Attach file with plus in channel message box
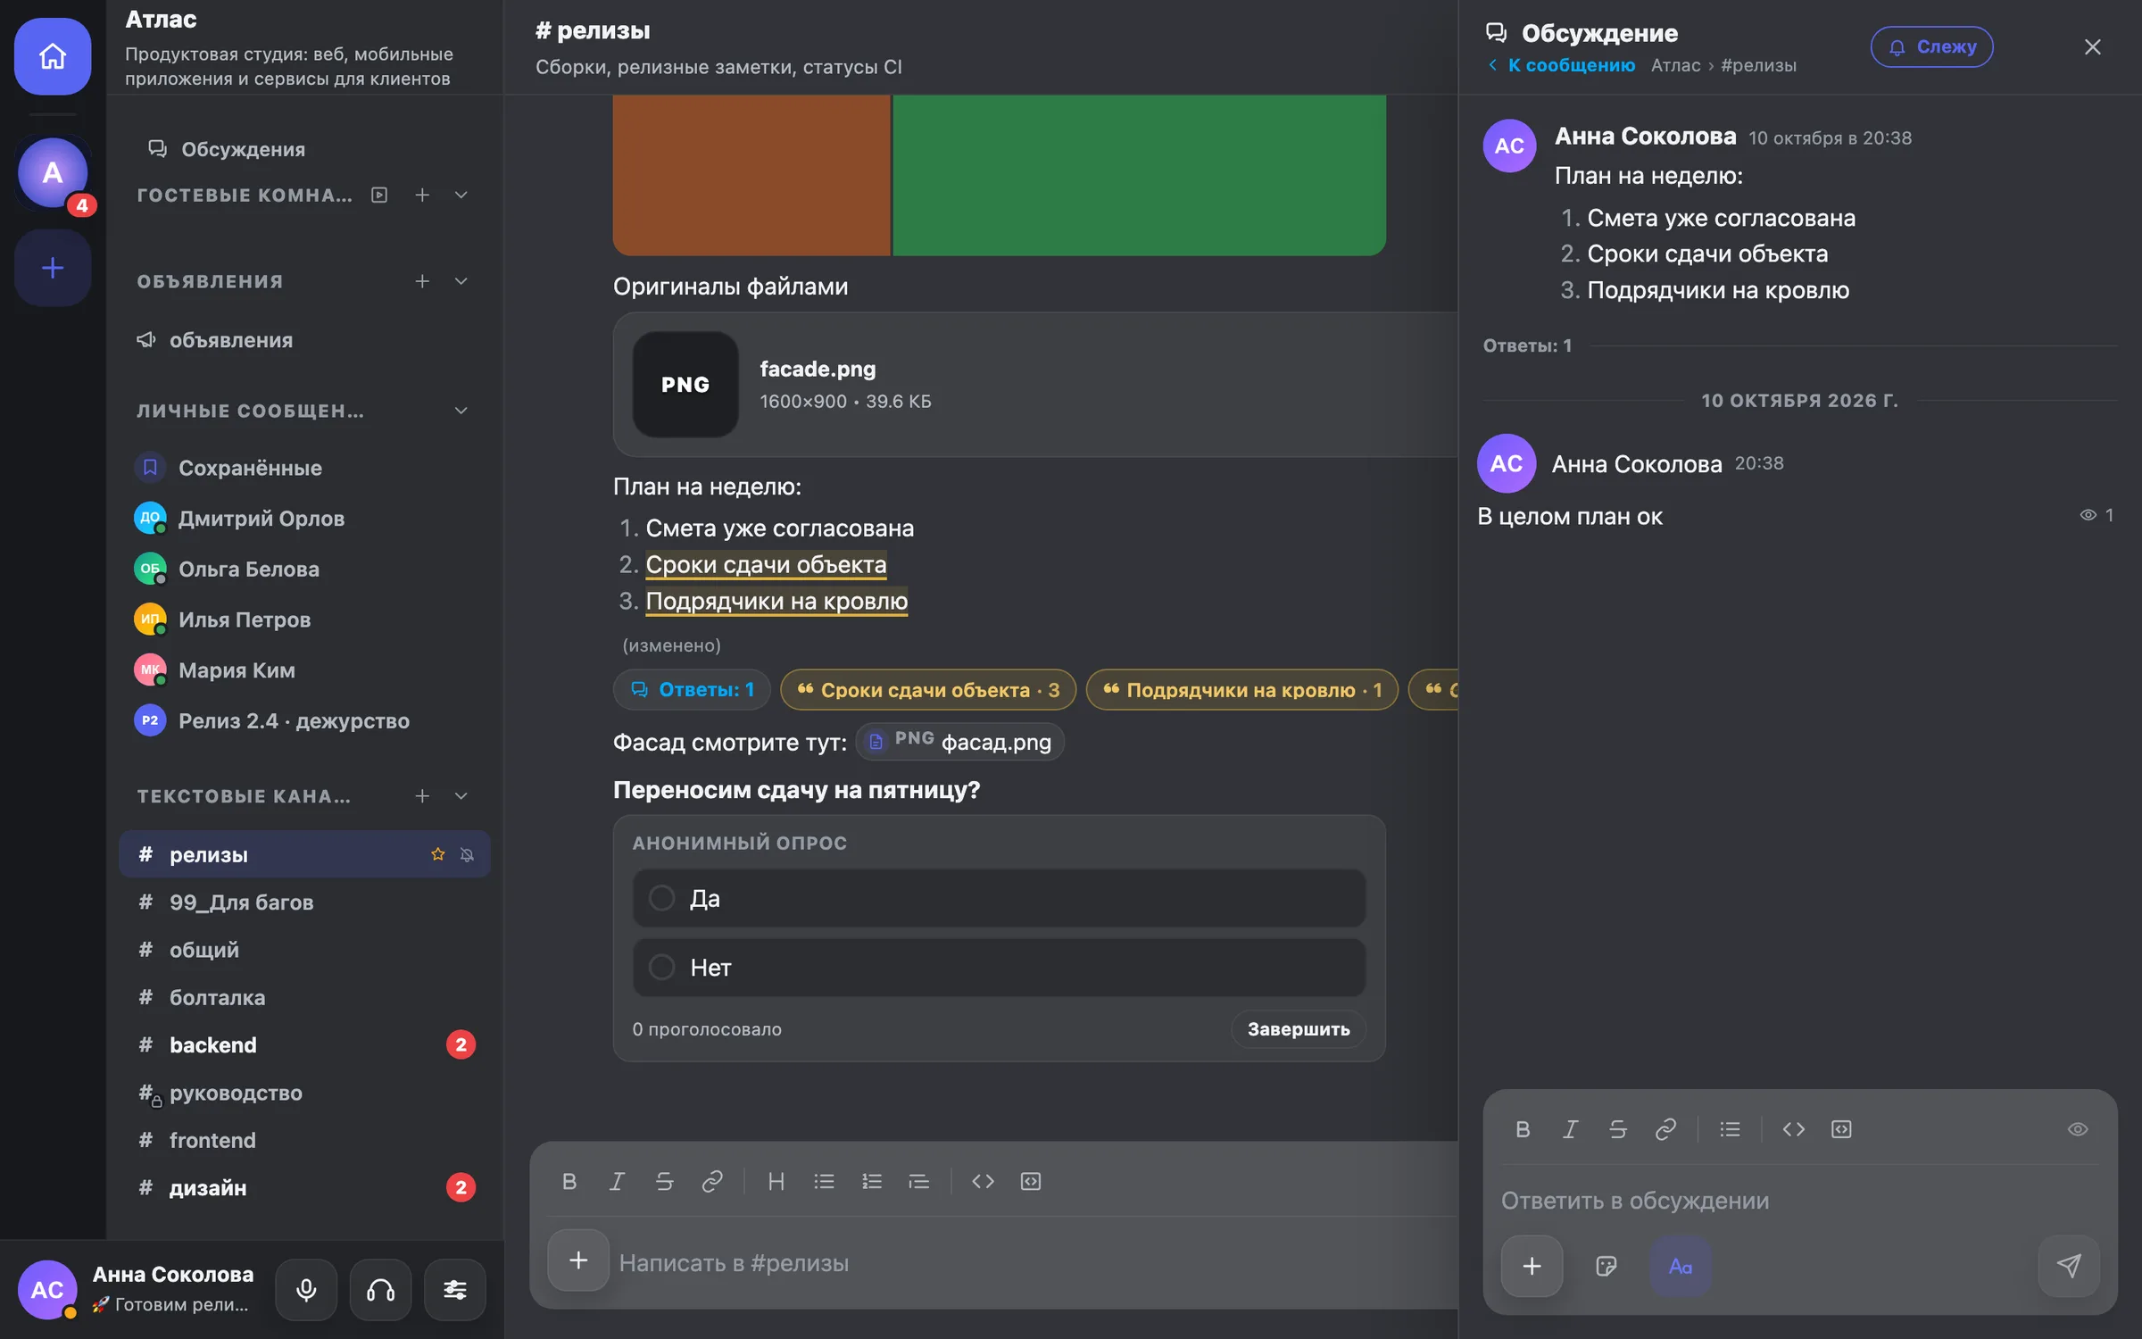Viewport: 2142px width, 1339px height. click(x=578, y=1260)
